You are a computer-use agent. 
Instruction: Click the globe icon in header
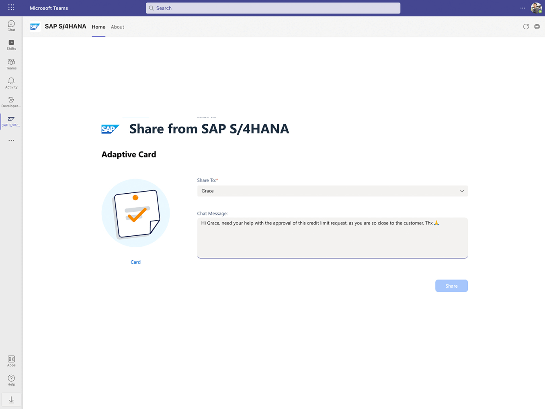[537, 27]
